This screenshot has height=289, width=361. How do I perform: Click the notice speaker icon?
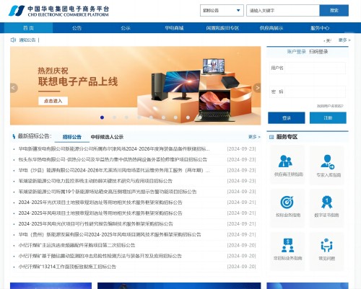point(13,40)
